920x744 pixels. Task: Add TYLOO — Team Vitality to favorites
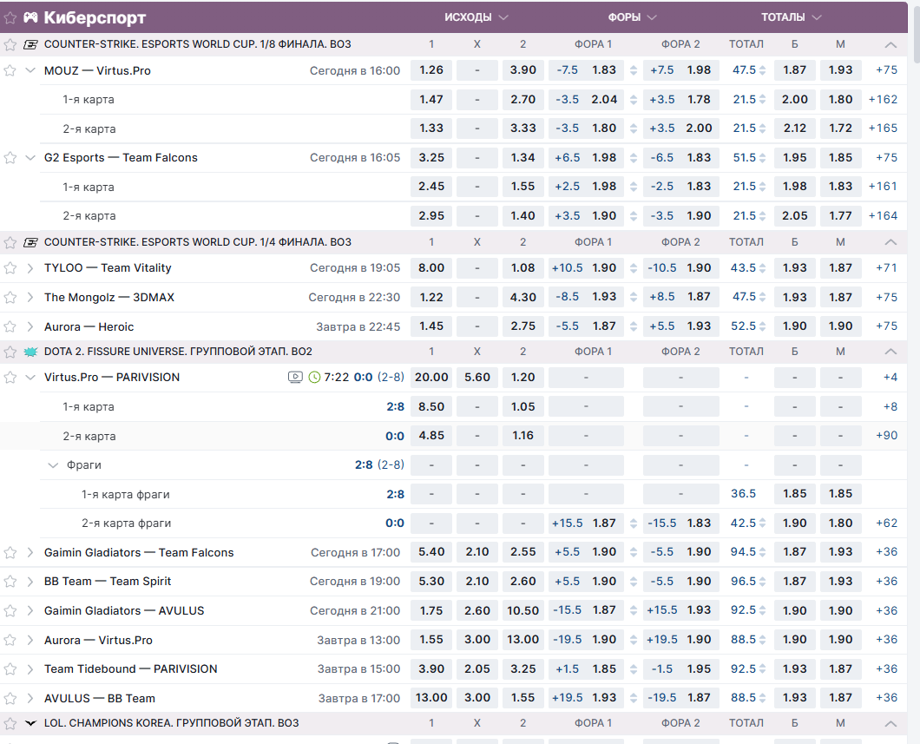10,268
